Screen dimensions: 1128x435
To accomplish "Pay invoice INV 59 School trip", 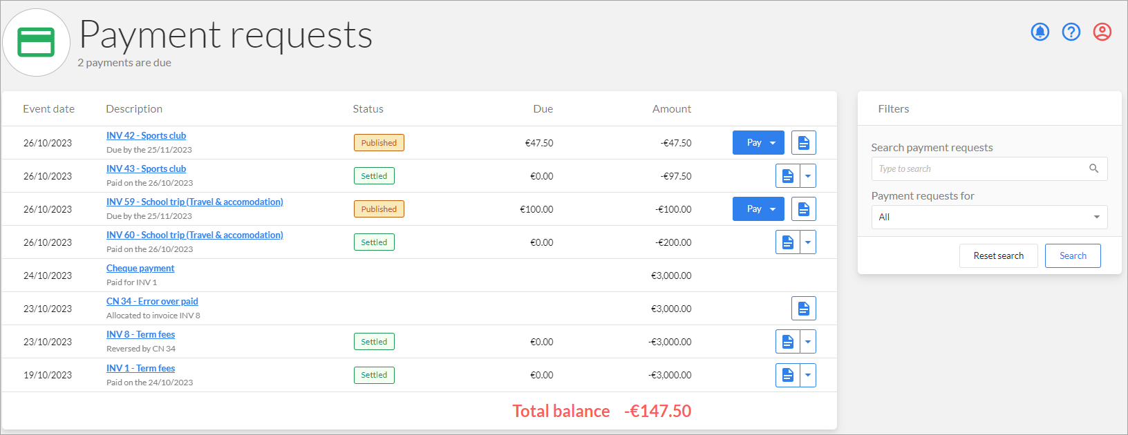I will coord(758,209).
